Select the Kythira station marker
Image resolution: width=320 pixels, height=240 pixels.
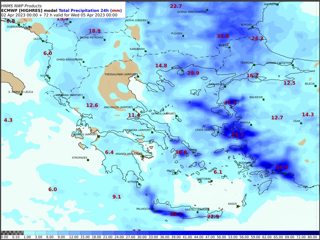tap(139, 184)
